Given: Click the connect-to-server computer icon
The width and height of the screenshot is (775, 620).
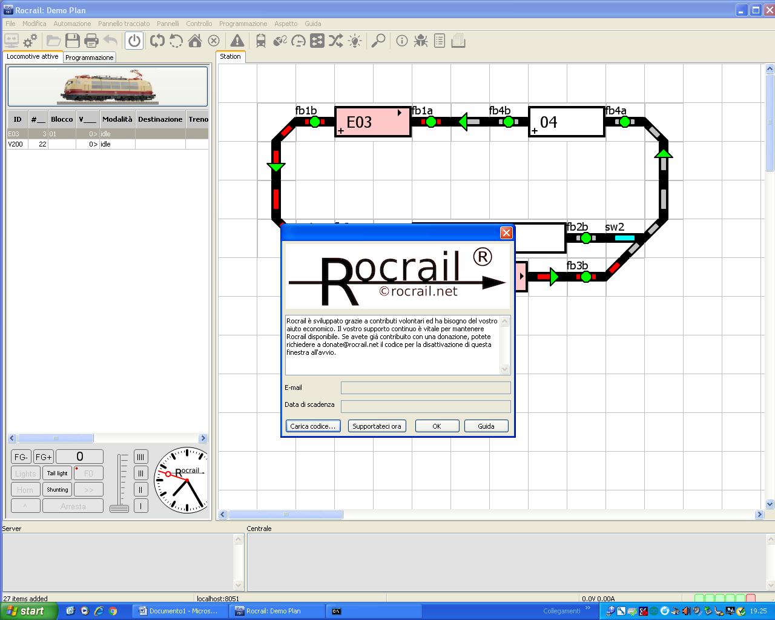Looking at the screenshot, I should coord(11,41).
